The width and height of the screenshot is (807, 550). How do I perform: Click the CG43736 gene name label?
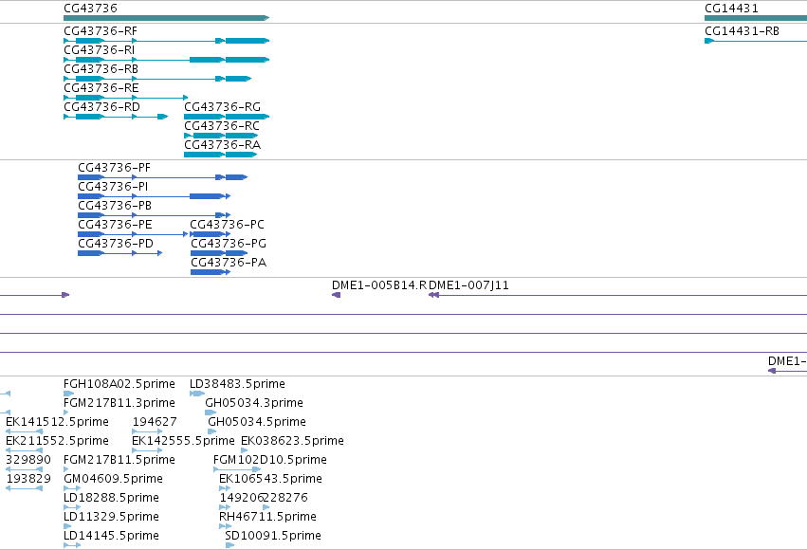pyautogui.click(x=91, y=9)
